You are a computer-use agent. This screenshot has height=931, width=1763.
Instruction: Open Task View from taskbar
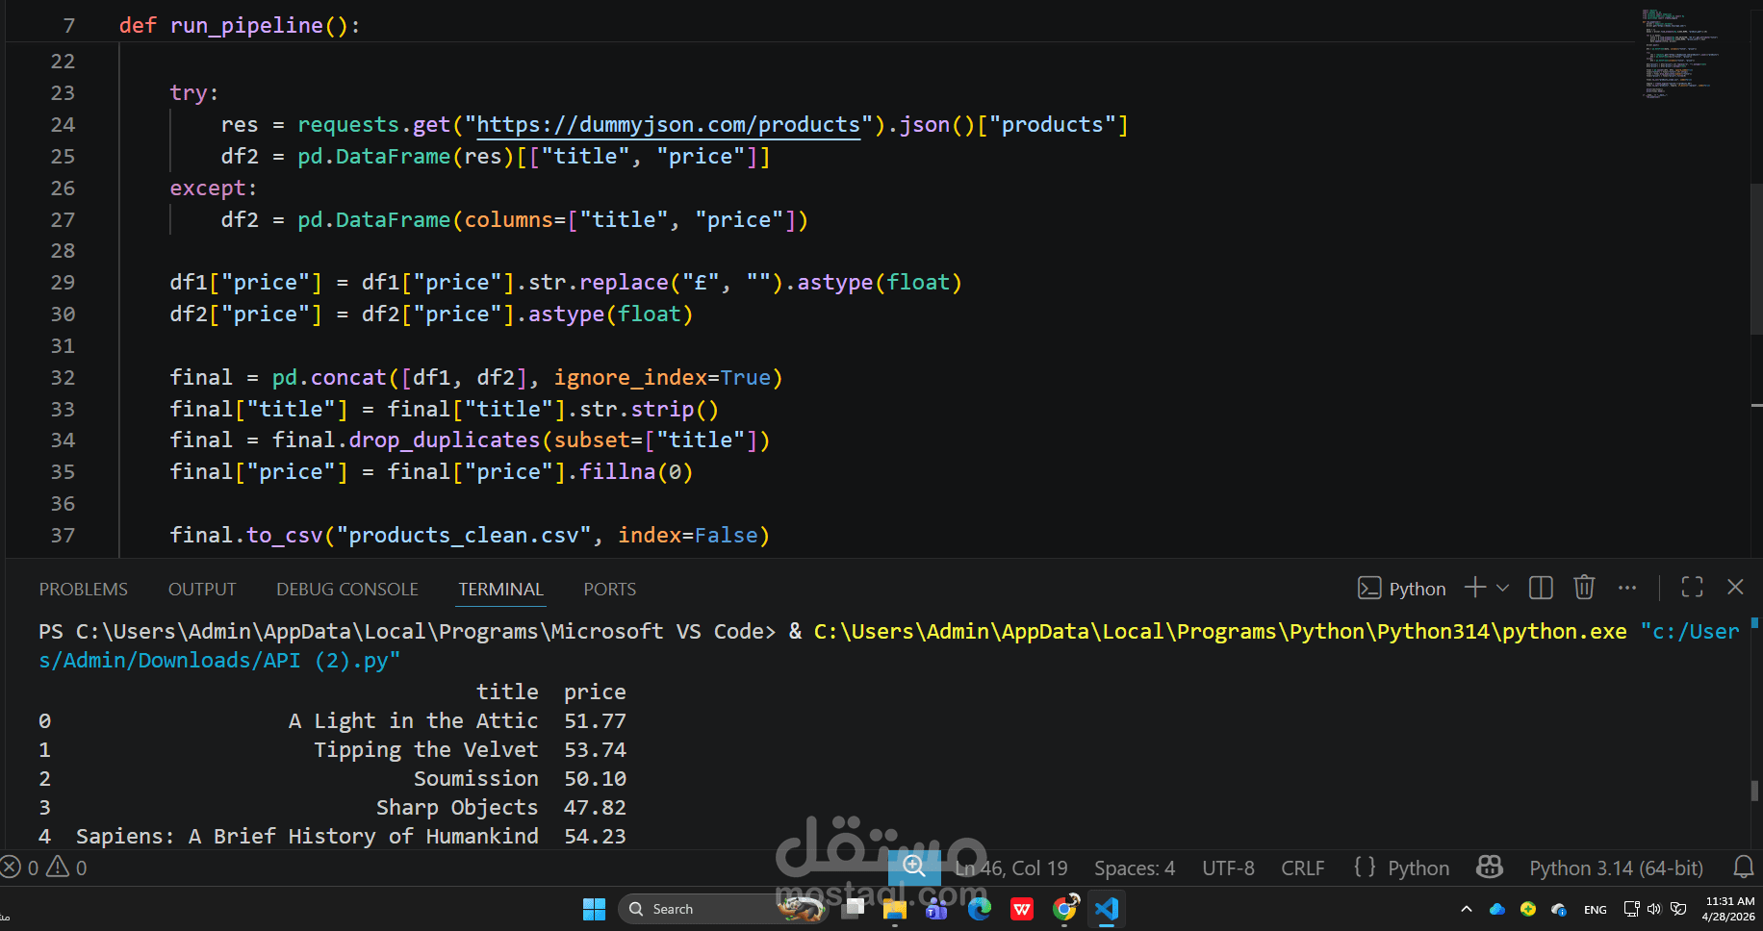(x=853, y=909)
